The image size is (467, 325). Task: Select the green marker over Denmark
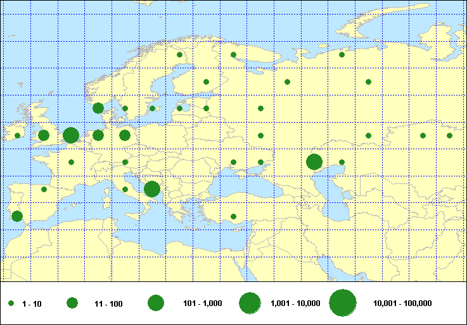click(x=98, y=108)
